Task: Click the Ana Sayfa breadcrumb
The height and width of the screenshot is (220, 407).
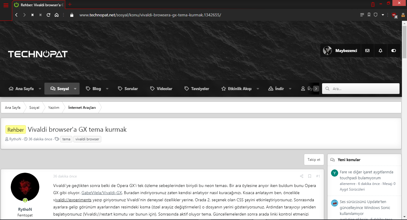Action: [13, 108]
